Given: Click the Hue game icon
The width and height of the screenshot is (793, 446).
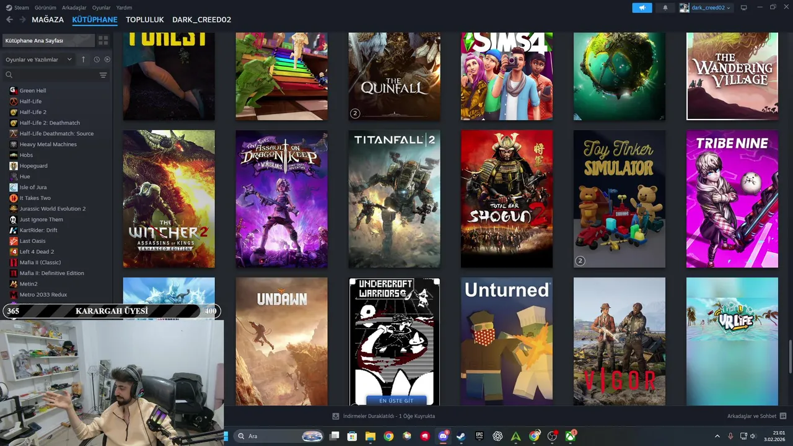Looking at the screenshot, I should [14, 177].
